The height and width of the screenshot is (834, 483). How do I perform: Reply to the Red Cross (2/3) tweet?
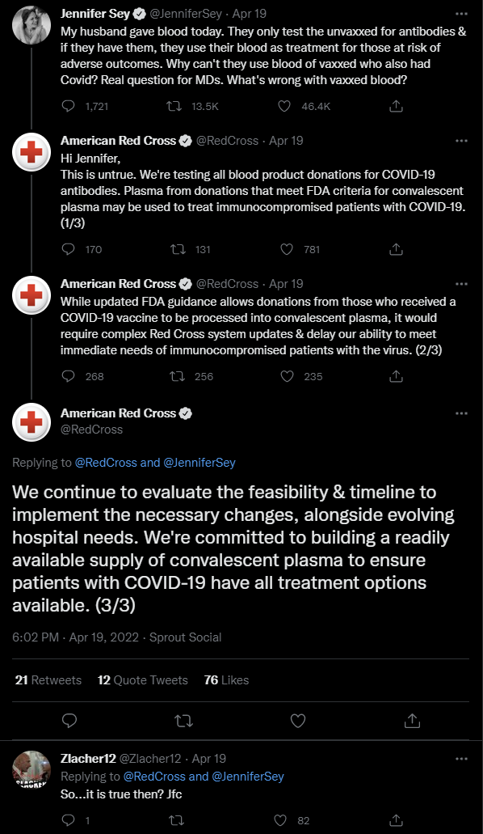coord(69,376)
